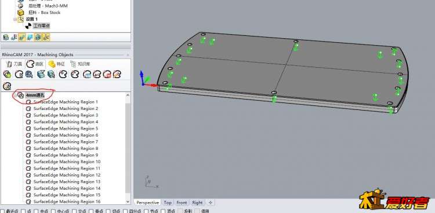Open the 刀具 (Tools) tab
Viewport: 435px width, 213px height.
pyautogui.click(x=14, y=64)
